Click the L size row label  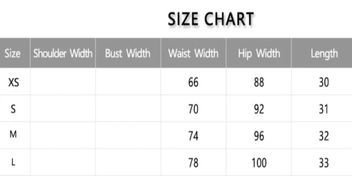click(x=13, y=162)
